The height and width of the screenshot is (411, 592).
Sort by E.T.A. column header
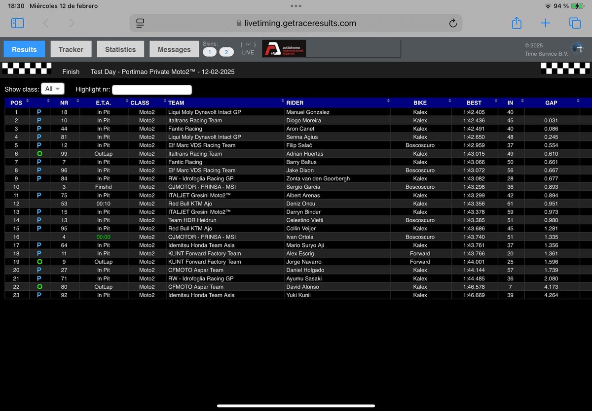click(104, 103)
